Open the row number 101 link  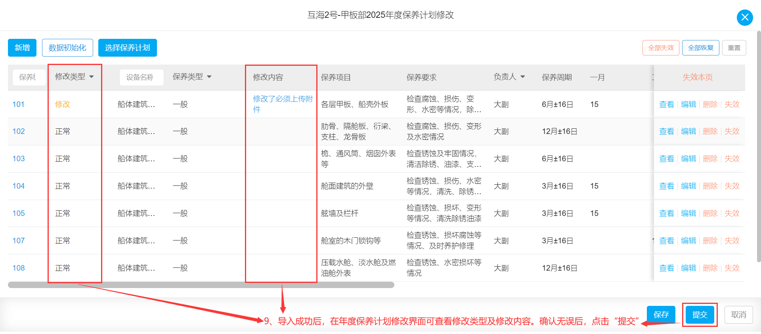tap(19, 104)
